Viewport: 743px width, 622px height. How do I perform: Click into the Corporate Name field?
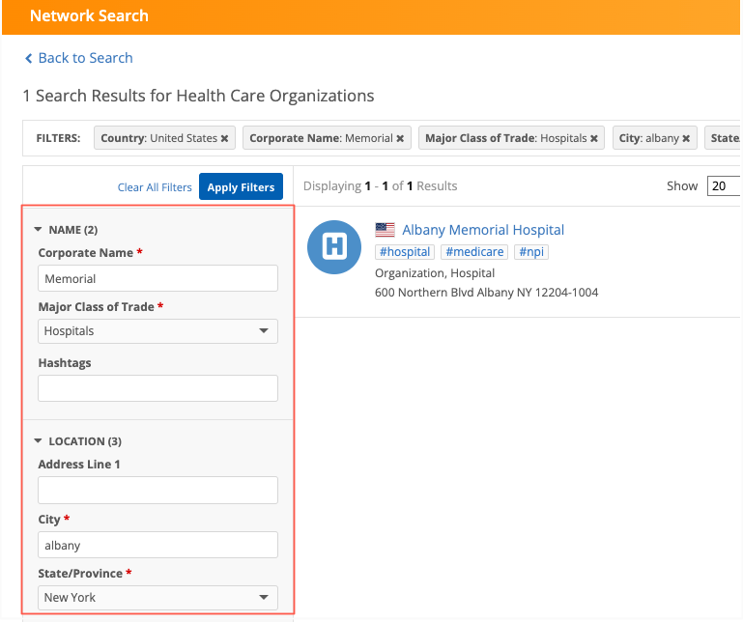pyautogui.click(x=157, y=279)
